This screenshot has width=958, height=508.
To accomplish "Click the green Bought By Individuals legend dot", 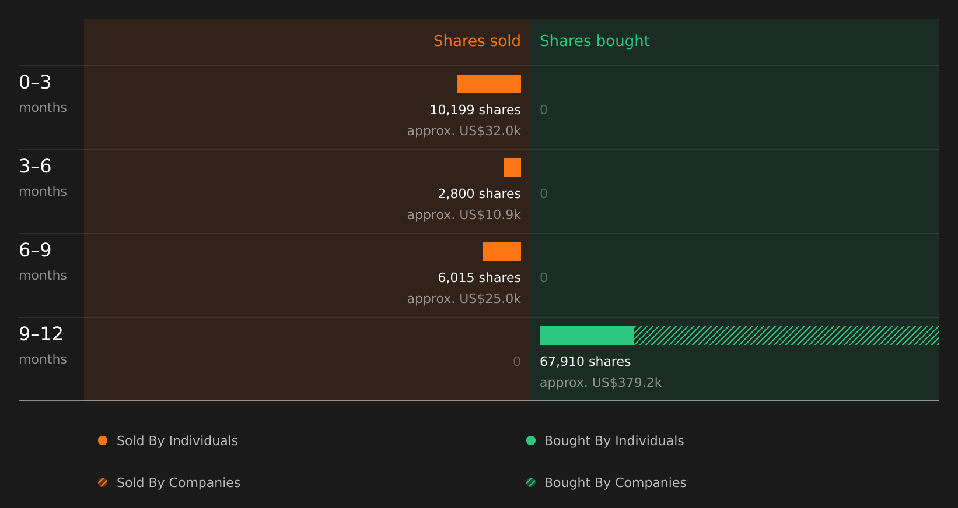I will (x=531, y=440).
